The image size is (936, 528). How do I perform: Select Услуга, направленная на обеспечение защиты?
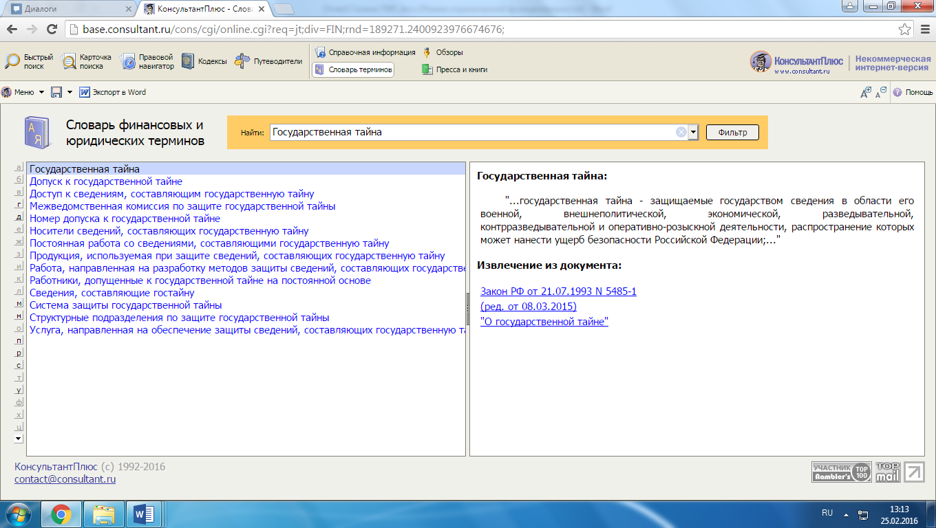click(x=247, y=330)
